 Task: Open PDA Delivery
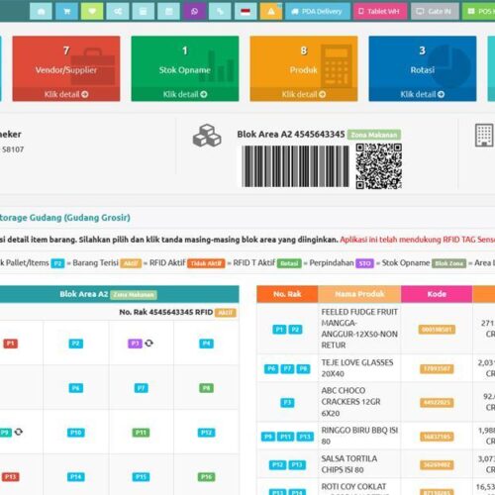tap(317, 12)
